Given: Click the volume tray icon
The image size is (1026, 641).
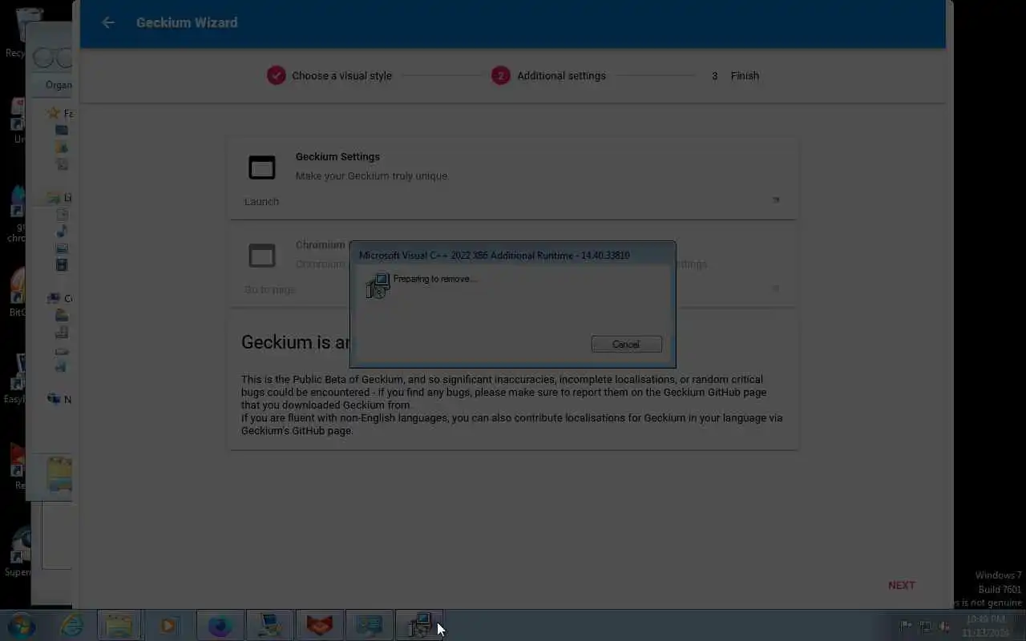Looking at the screenshot, I should (945, 626).
